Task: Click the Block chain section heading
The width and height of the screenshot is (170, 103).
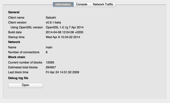Action: [x=16, y=57]
